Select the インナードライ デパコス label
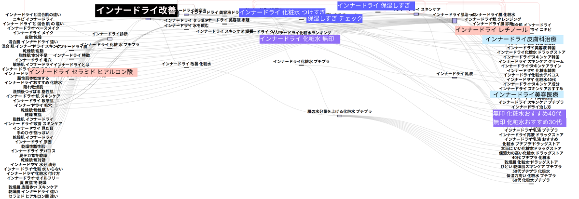579x199 pixels. click(x=33, y=151)
